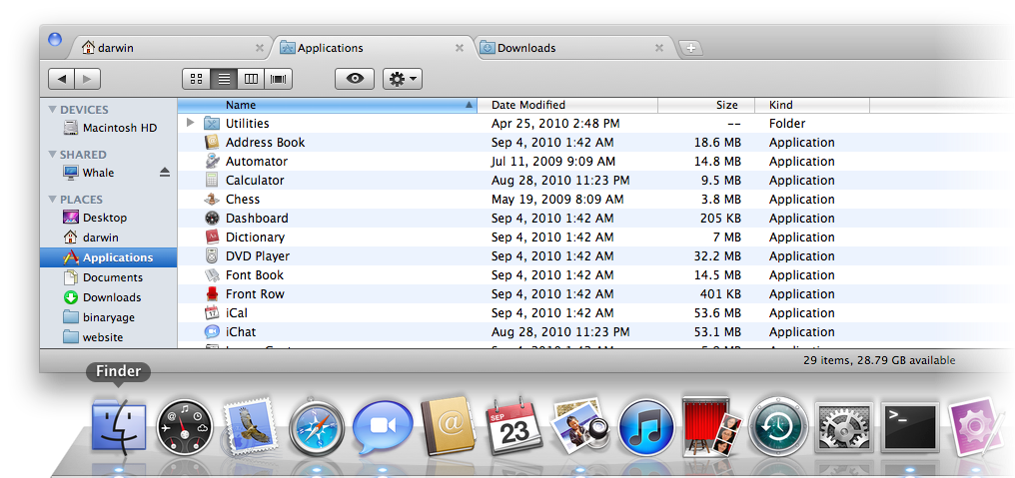This screenshot has height=478, width=1015.
Task: Select the Front Row application row
Action: point(595,293)
